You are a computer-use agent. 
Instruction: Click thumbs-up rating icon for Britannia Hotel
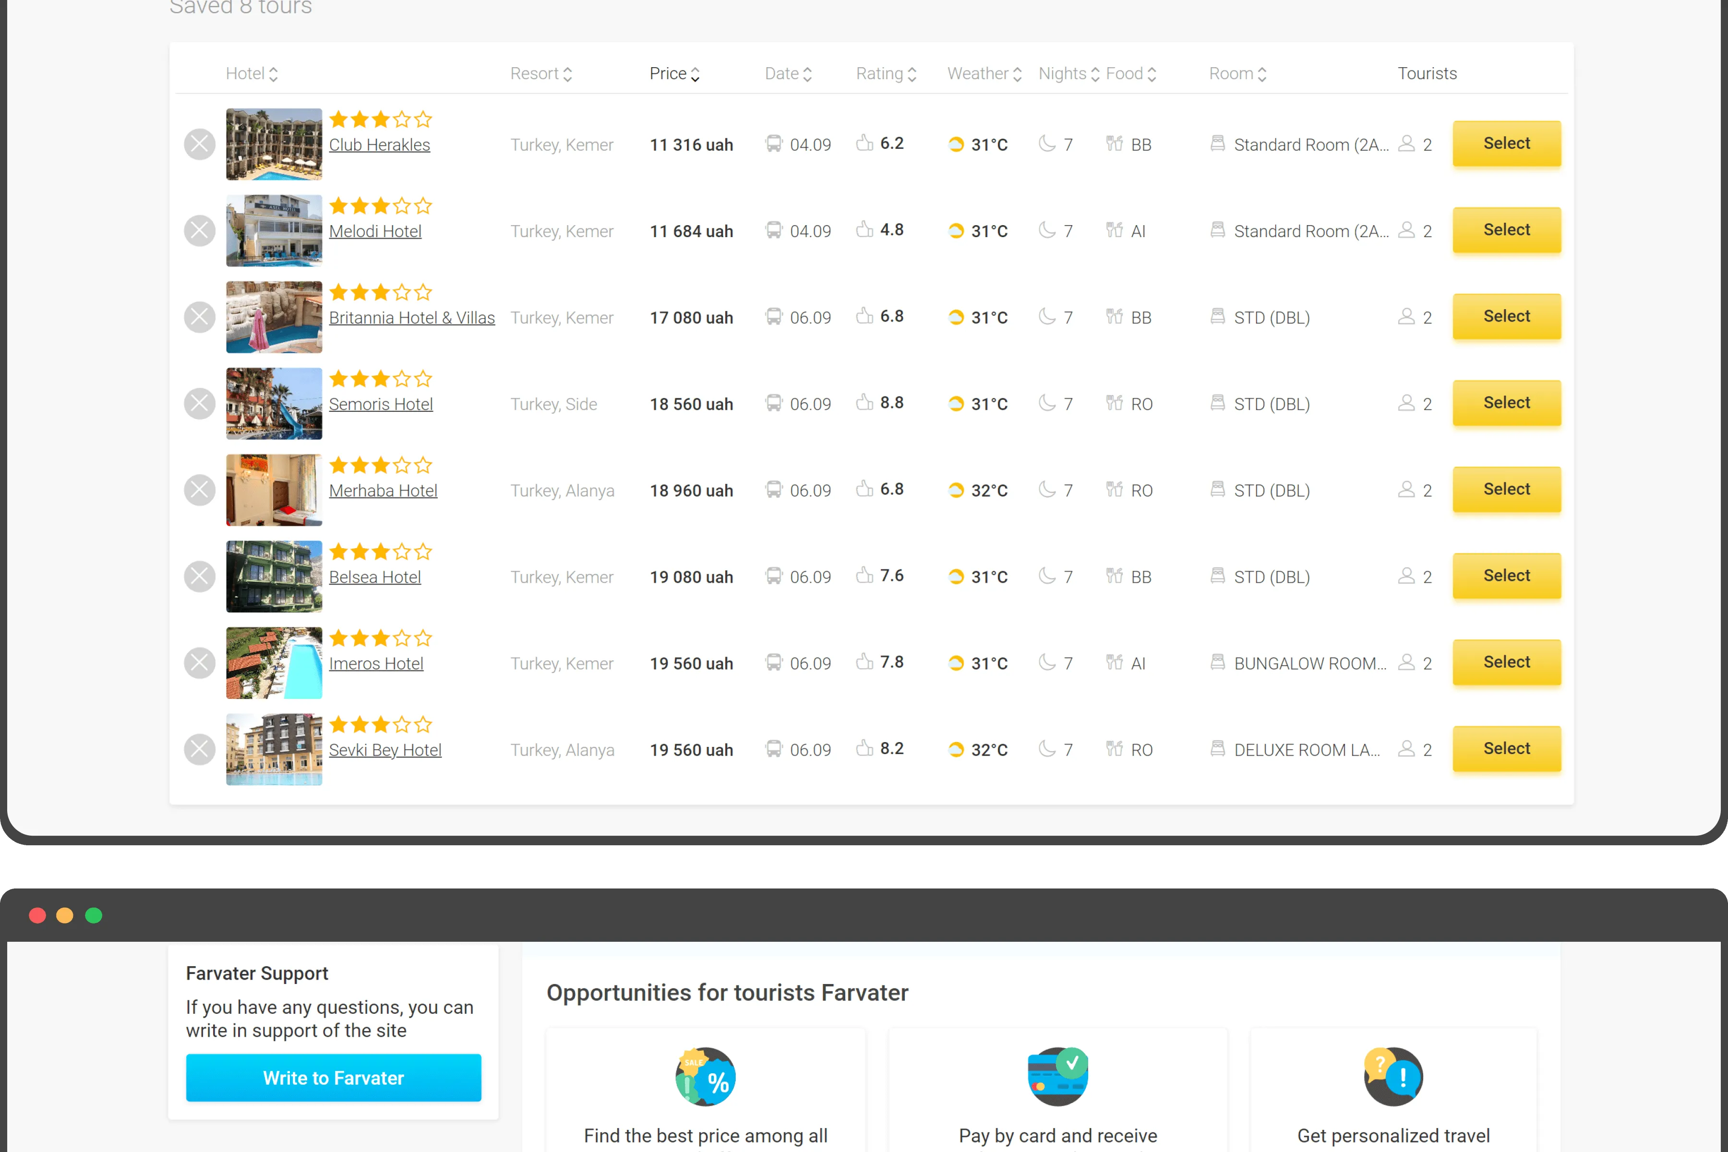(x=865, y=316)
